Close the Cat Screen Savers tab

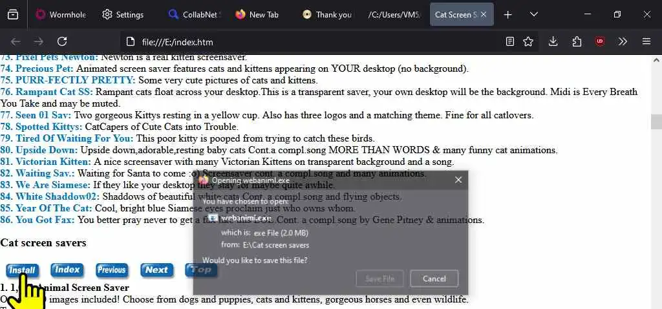tap(484, 14)
